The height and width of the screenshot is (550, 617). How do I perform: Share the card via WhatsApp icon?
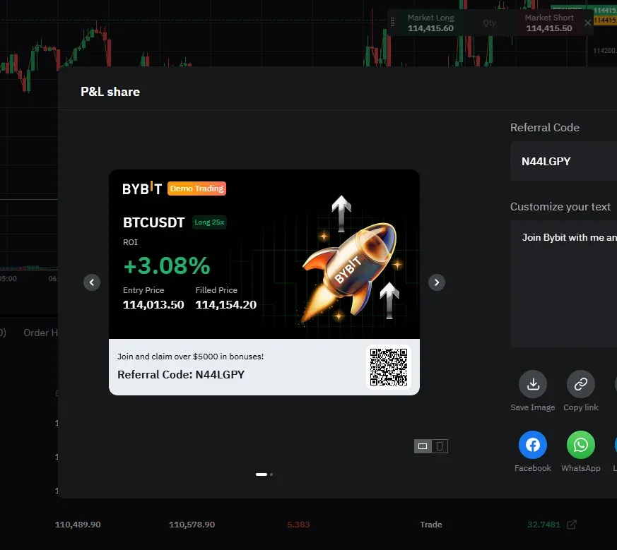581,445
